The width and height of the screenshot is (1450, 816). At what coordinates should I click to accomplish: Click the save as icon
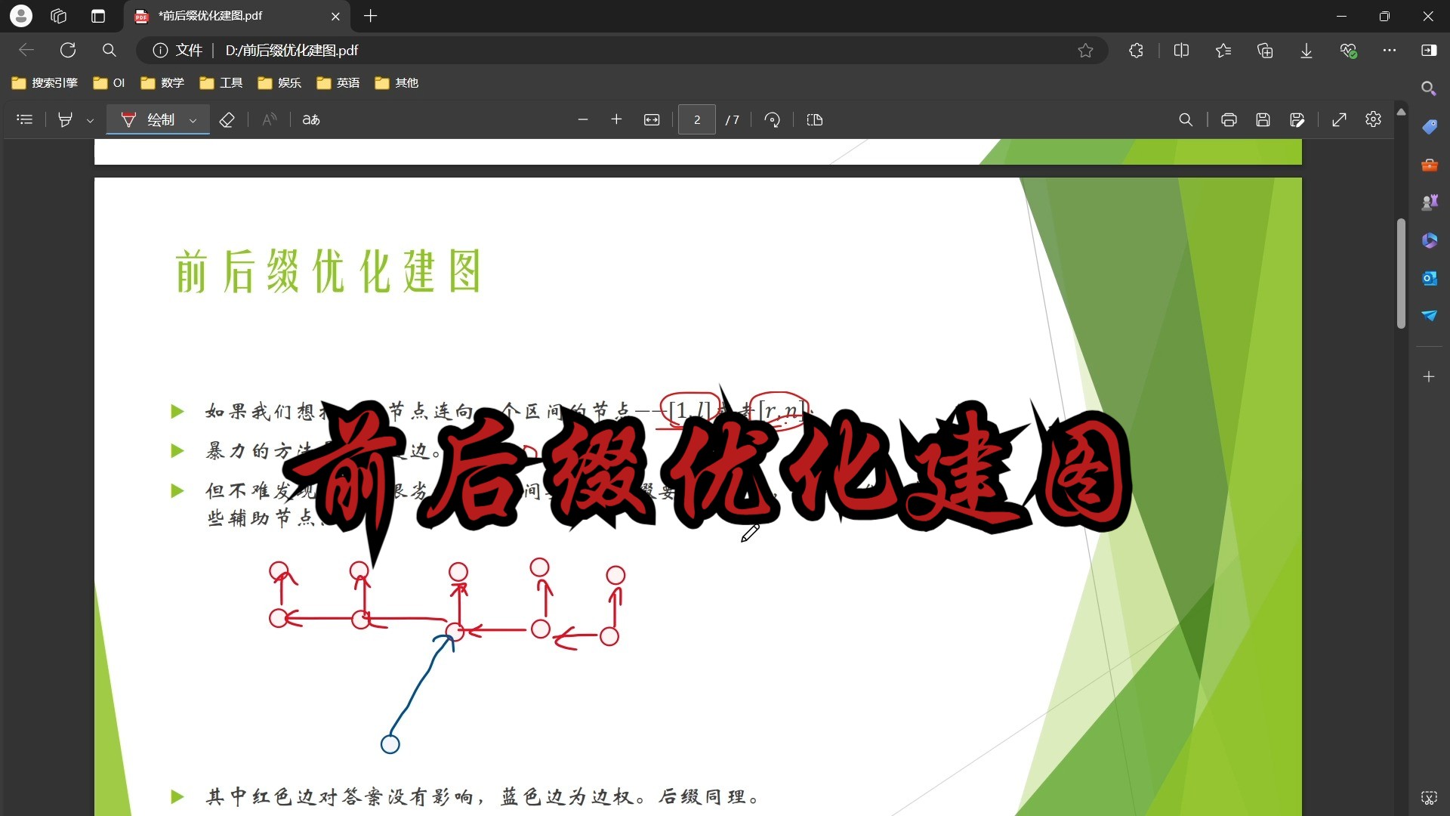point(1297,119)
